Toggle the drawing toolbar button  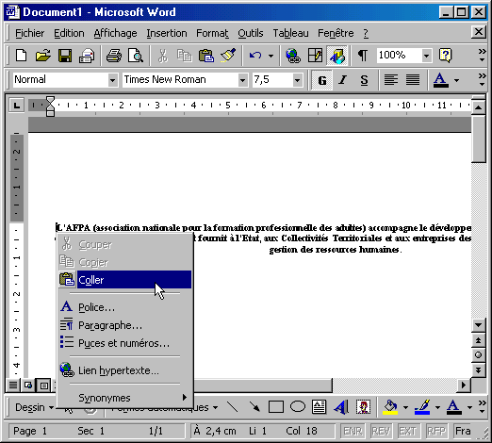(337, 56)
